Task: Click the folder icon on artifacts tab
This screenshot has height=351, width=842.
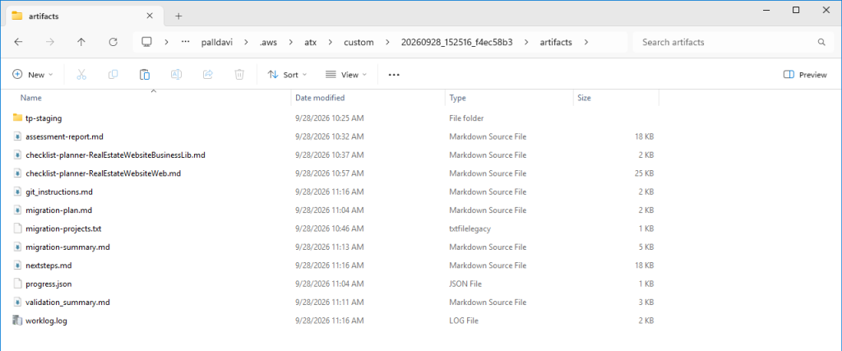Action: 17,16
